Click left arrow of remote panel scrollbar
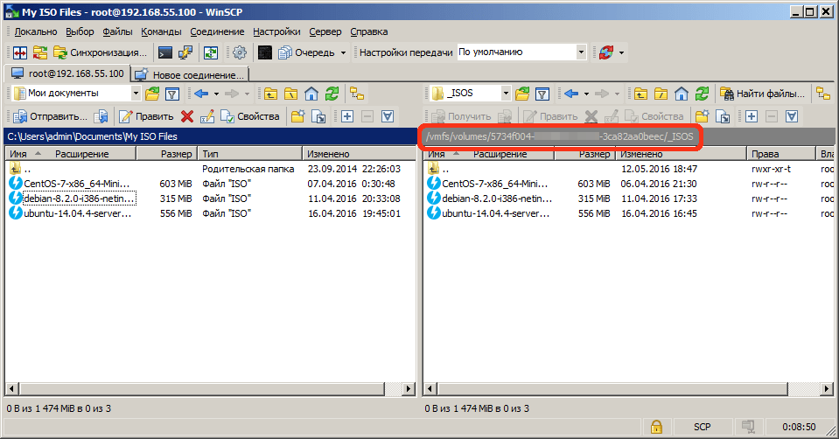Screen dimensions: 839x439 pos(430,389)
